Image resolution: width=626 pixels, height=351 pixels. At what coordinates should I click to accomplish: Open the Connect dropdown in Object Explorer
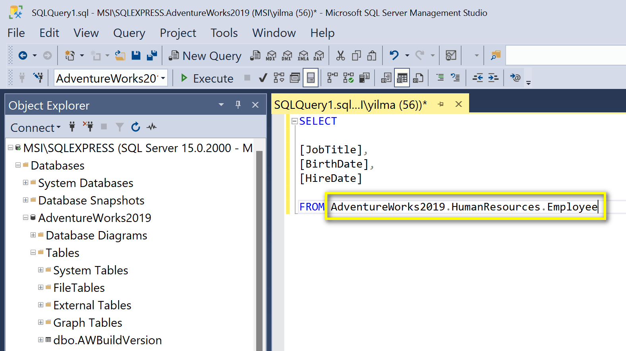[36, 127]
